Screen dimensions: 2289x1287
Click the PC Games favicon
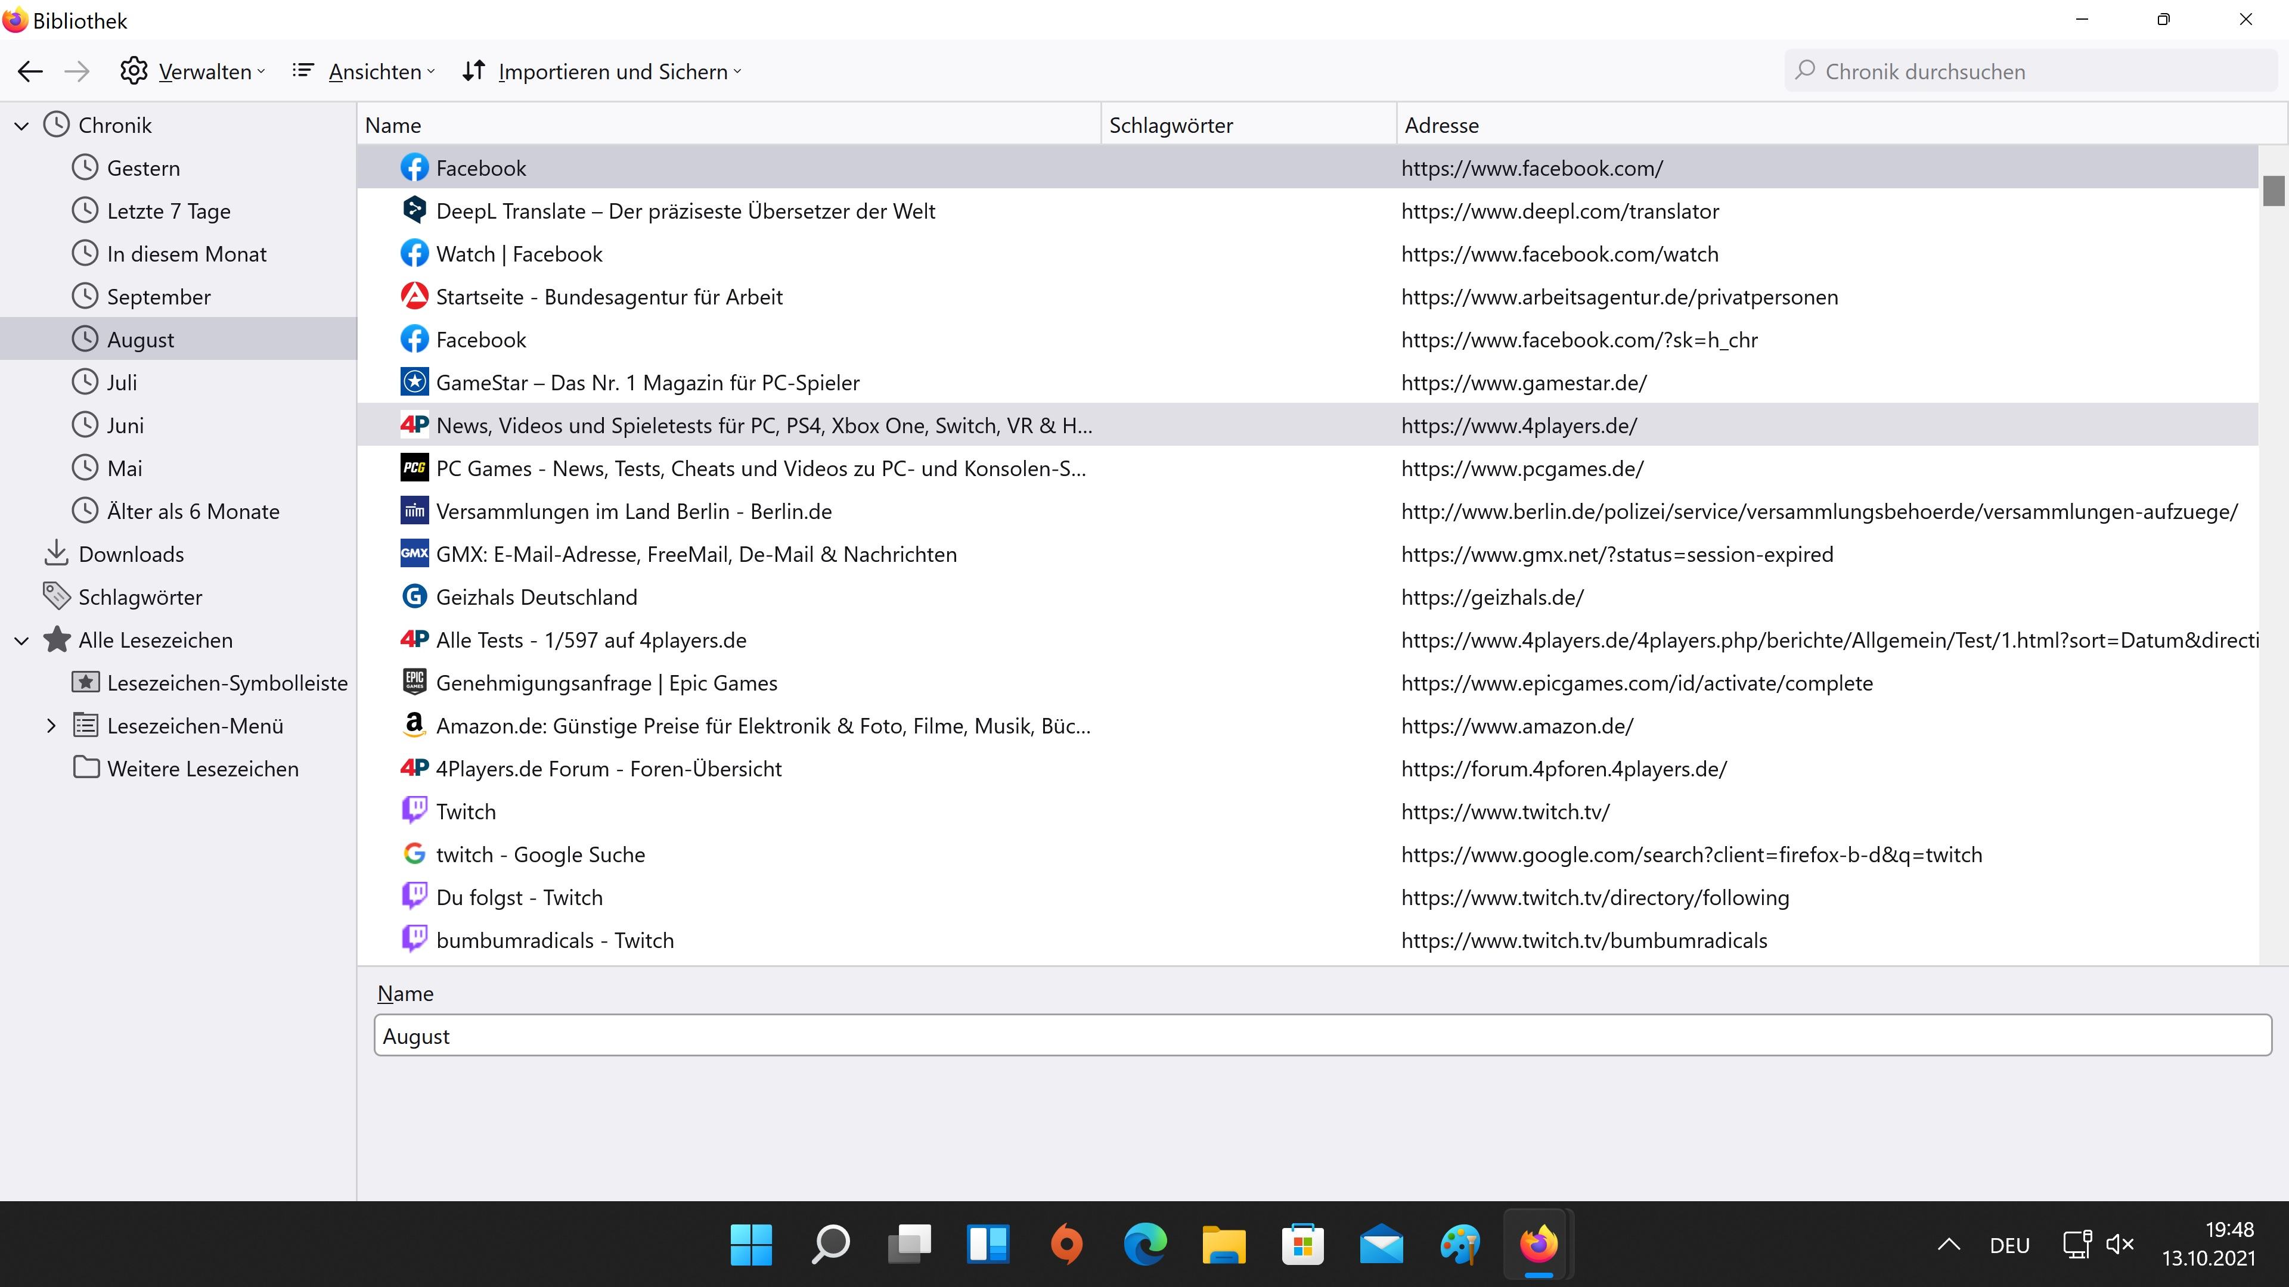[414, 468]
